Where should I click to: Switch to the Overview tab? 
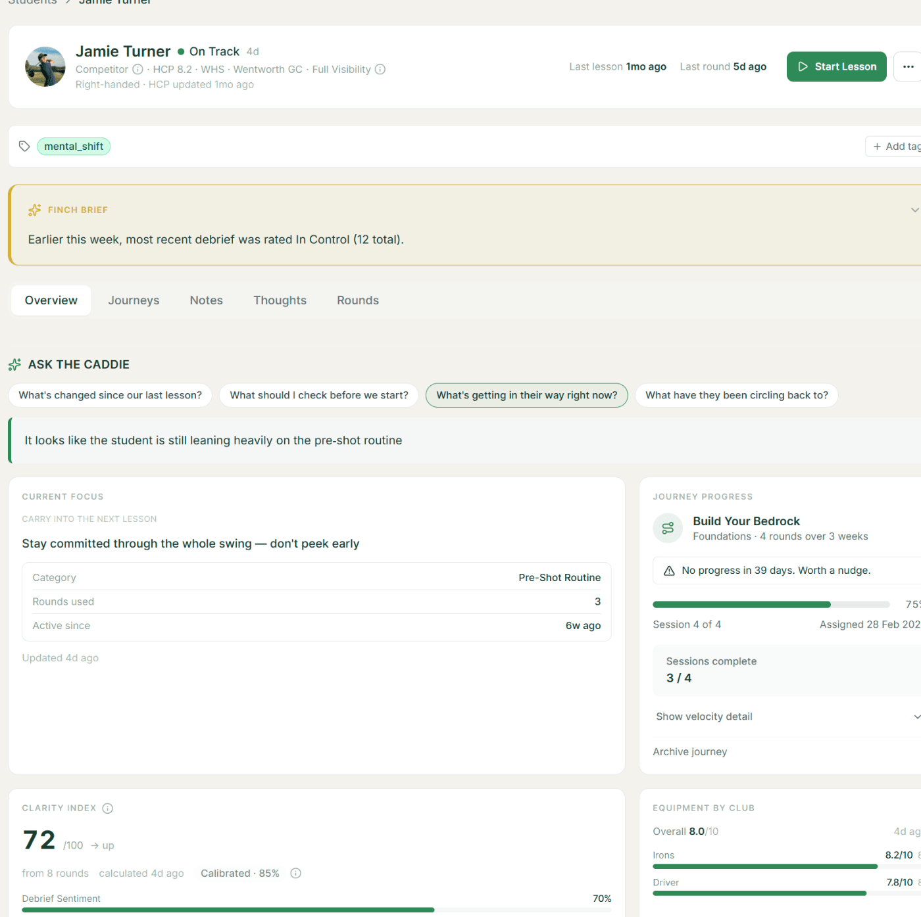click(51, 300)
